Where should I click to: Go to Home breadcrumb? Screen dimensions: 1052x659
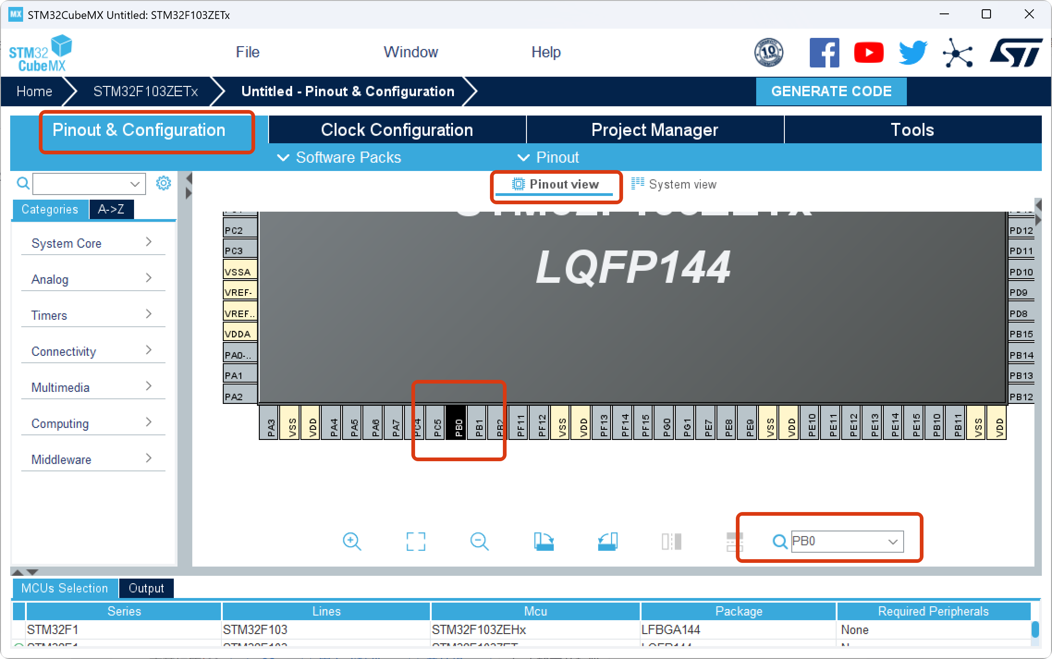pyautogui.click(x=34, y=91)
